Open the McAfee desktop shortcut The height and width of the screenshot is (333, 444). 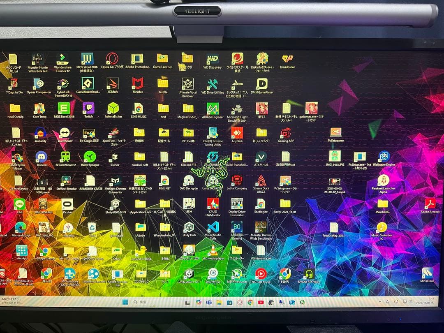coord(138,83)
